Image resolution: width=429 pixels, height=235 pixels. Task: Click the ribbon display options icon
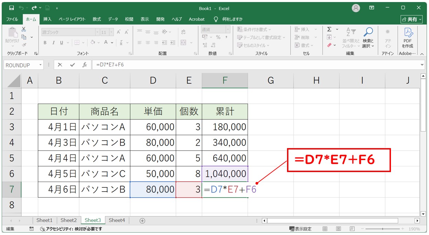372,8
